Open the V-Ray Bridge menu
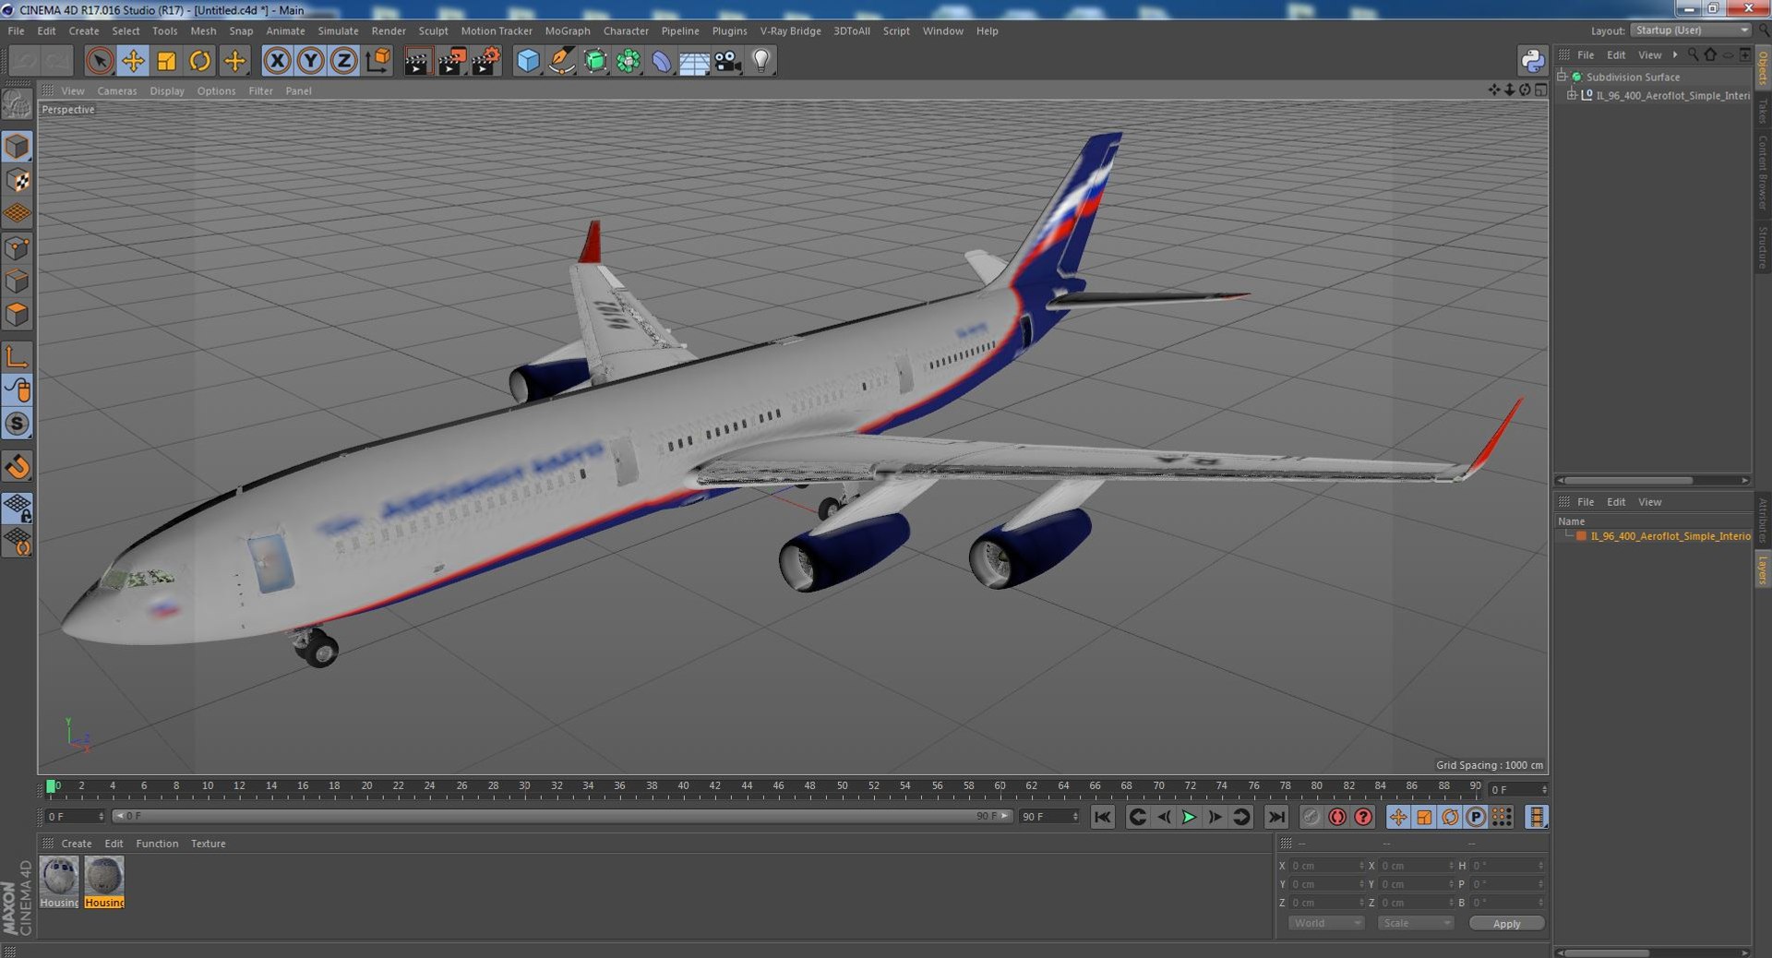 tap(790, 30)
